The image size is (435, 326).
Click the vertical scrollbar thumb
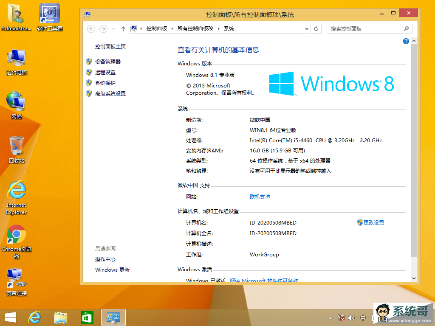click(414, 151)
